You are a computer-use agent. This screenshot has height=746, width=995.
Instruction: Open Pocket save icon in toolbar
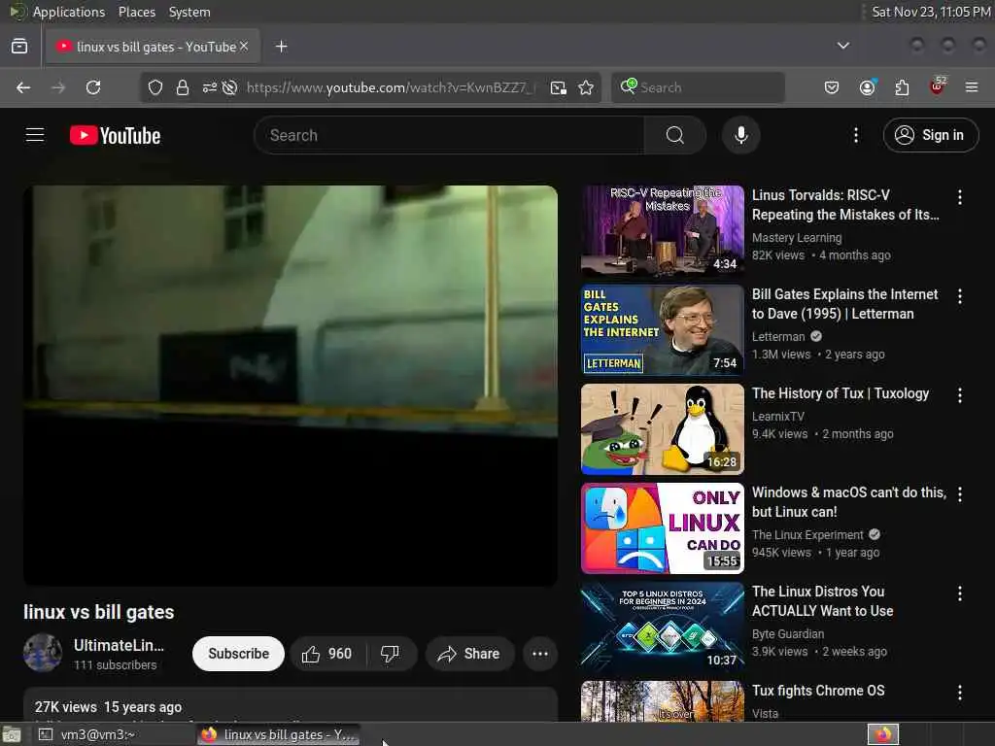(832, 87)
